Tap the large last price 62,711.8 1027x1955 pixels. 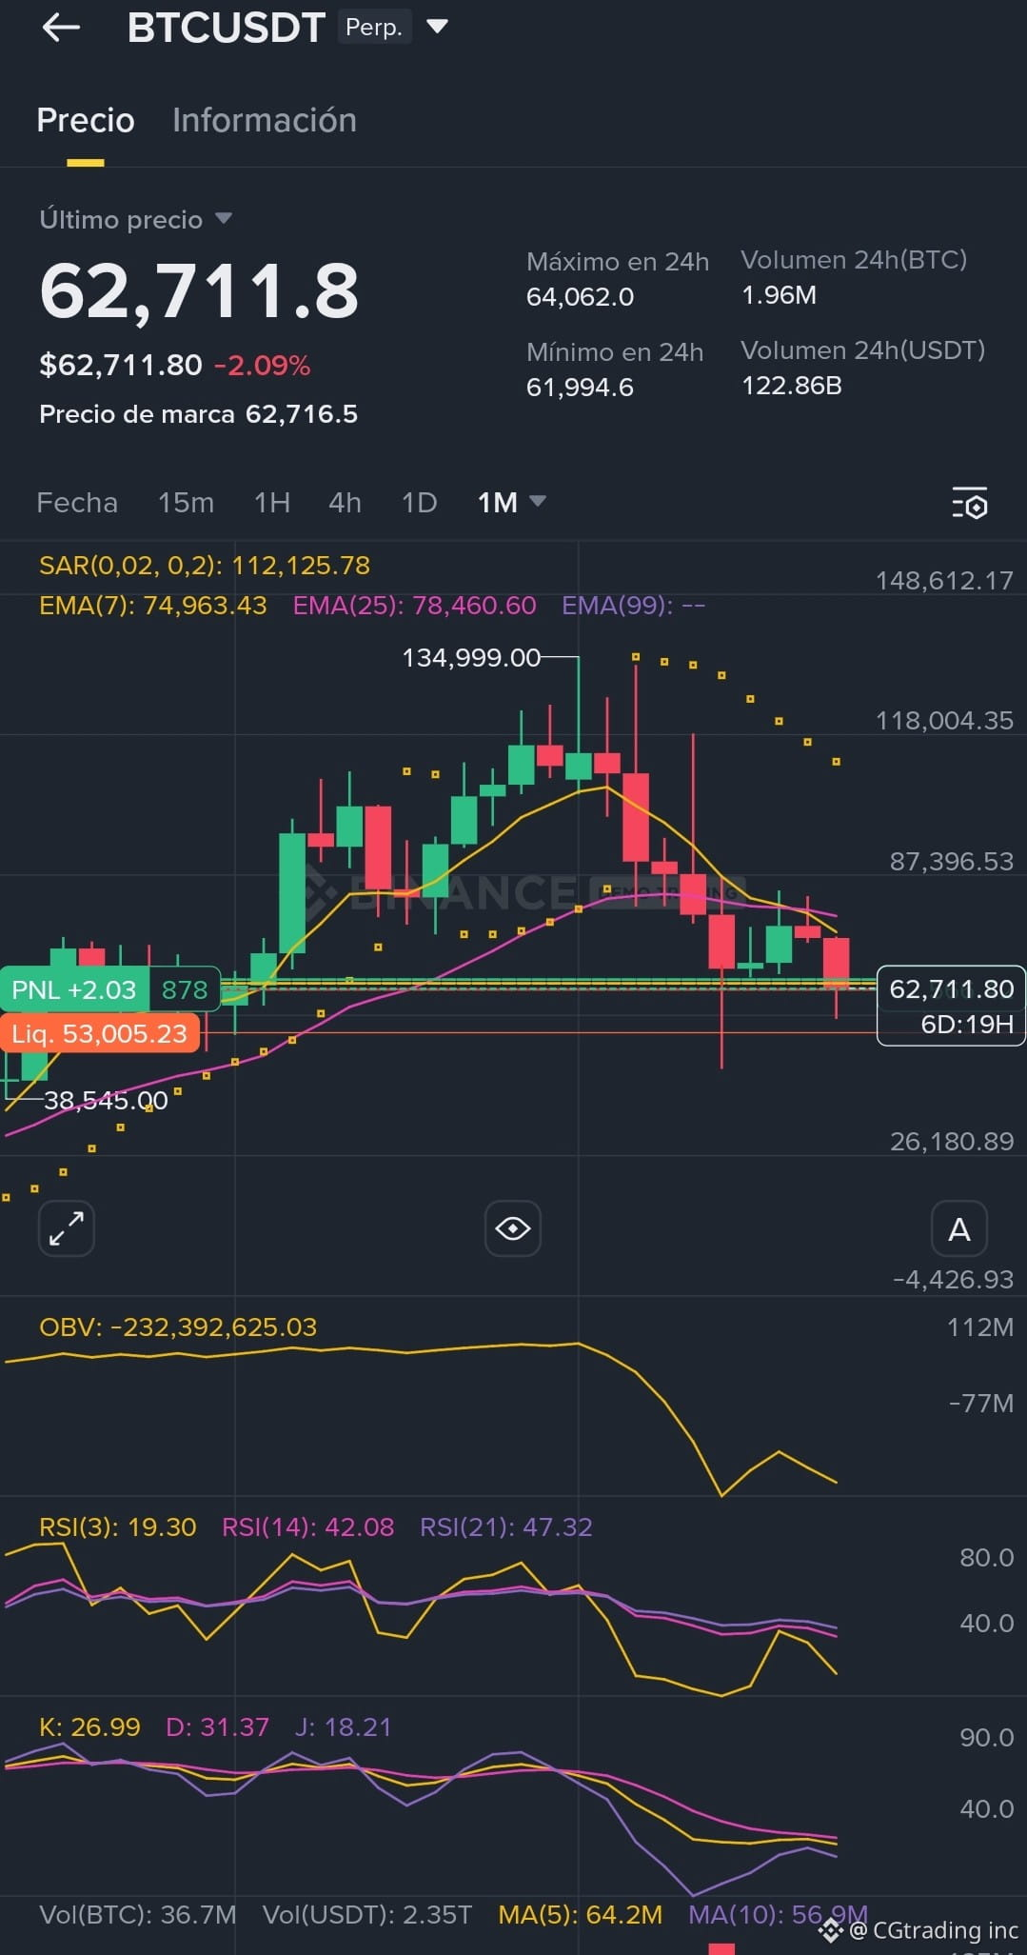point(199,291)
